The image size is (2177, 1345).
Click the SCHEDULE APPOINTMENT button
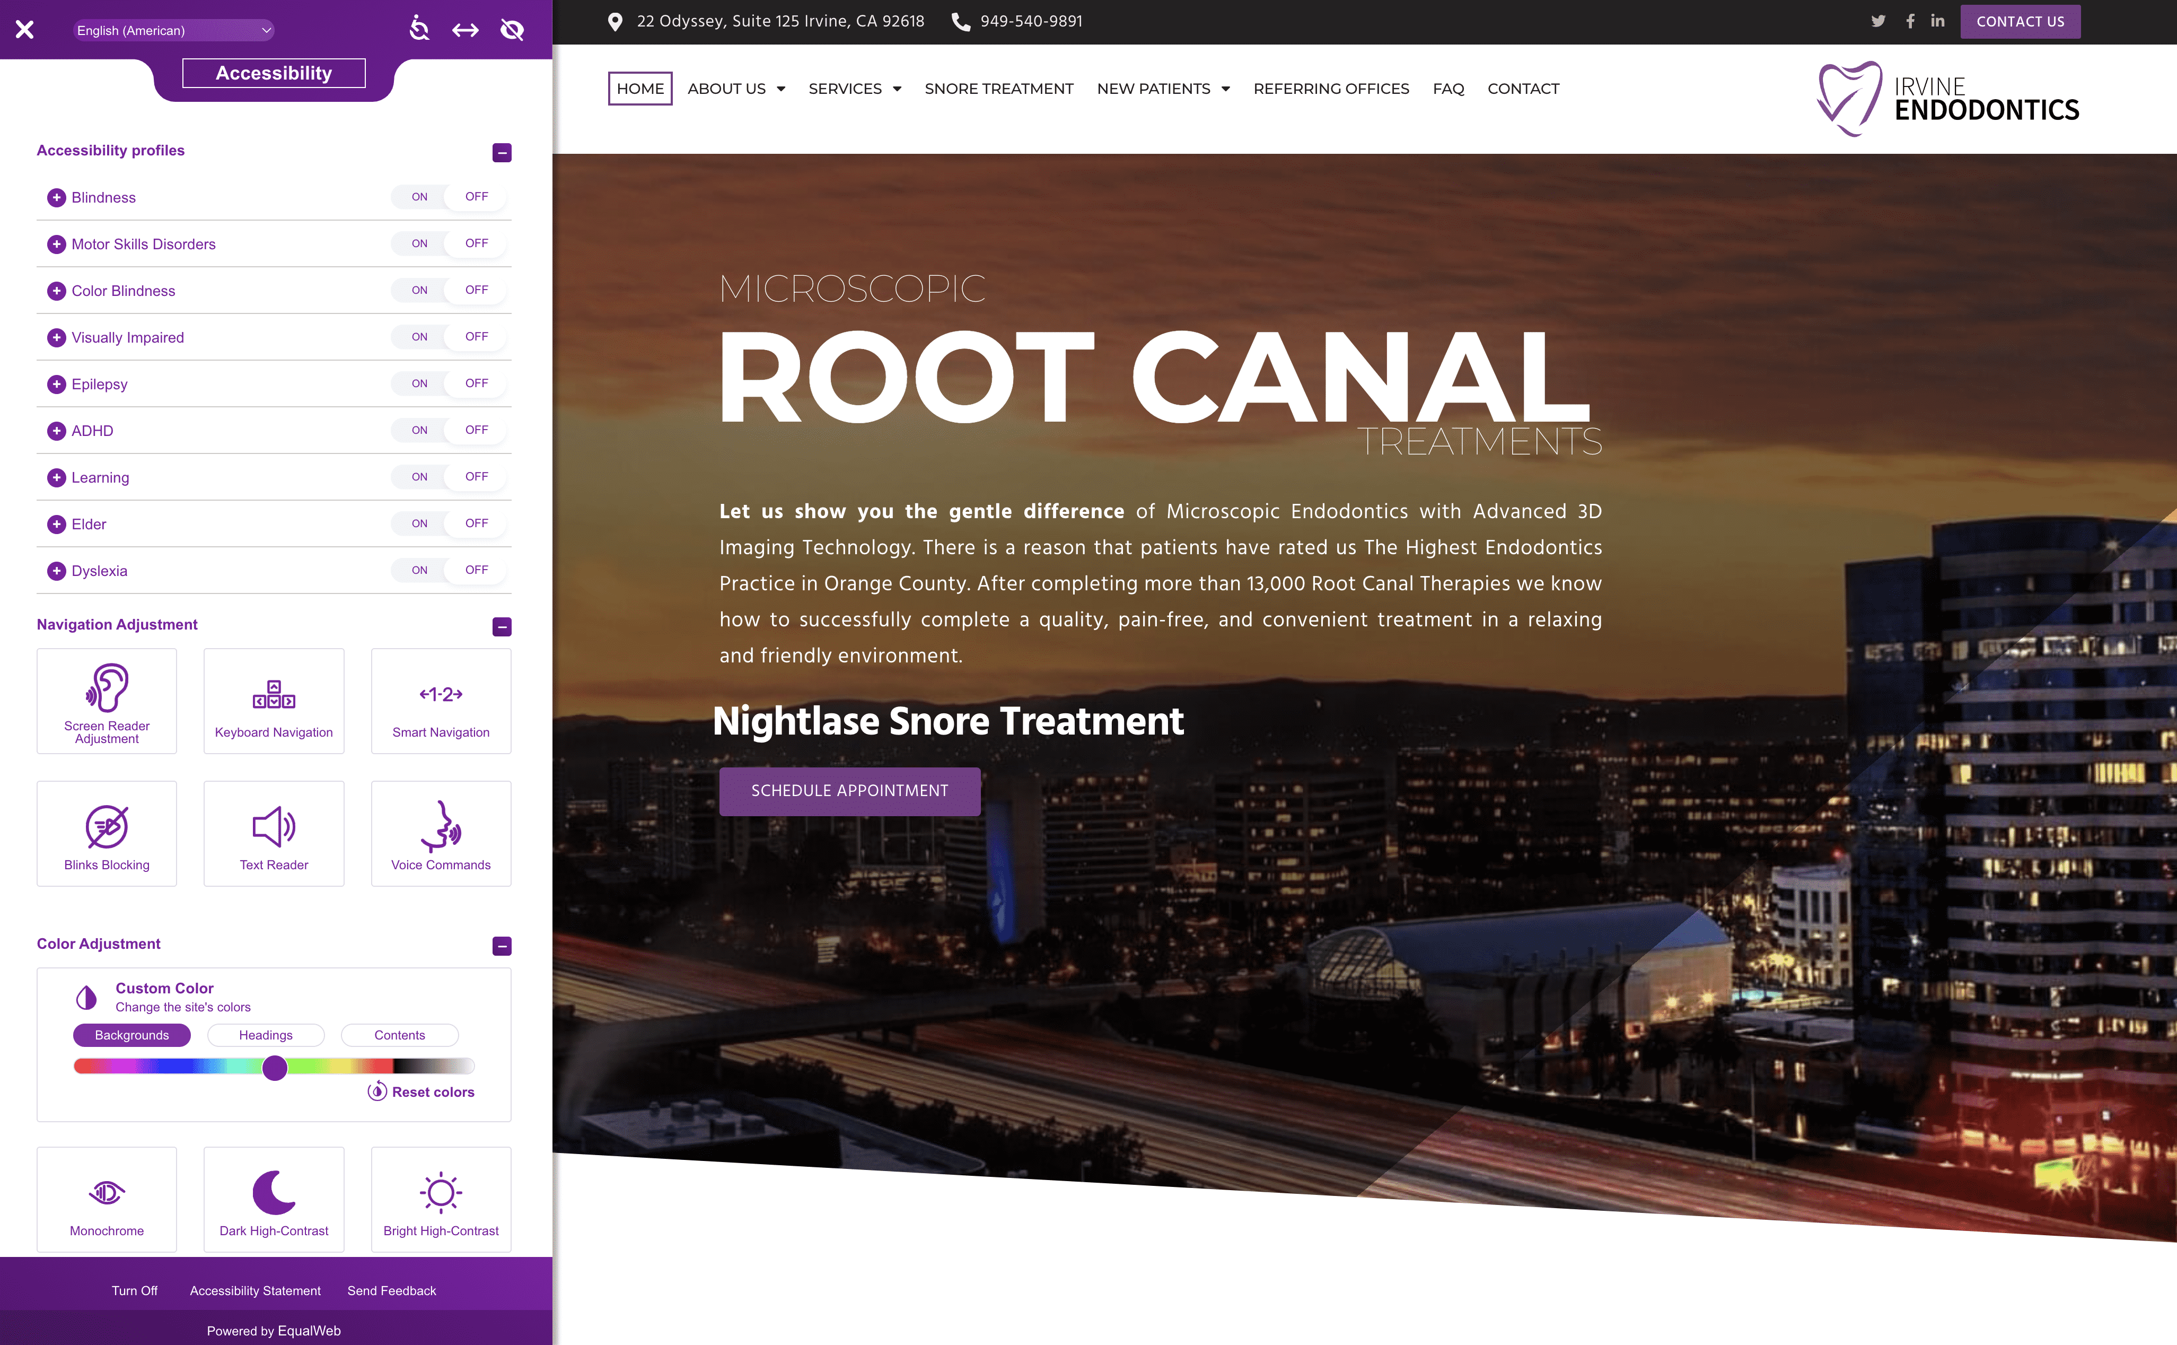pyautogui.click(x=850, y=792)
